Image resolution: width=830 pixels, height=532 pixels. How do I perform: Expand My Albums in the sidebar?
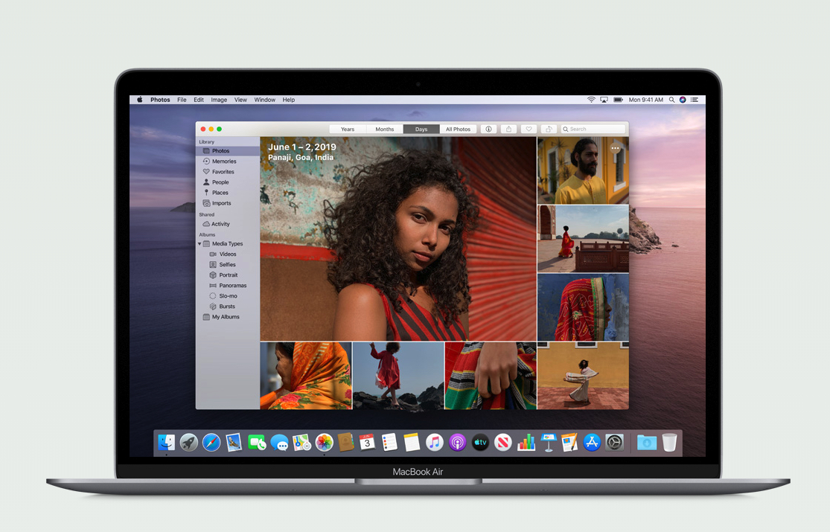[226, 316]
